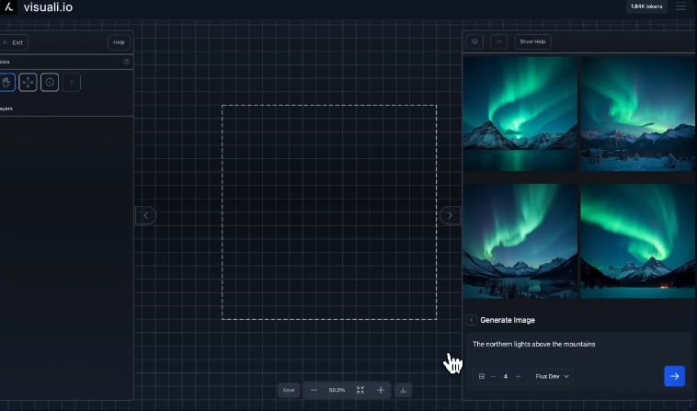Click the Generate Image heading
The width and height of the screenshot is (697, 411).
click(508, 320)
